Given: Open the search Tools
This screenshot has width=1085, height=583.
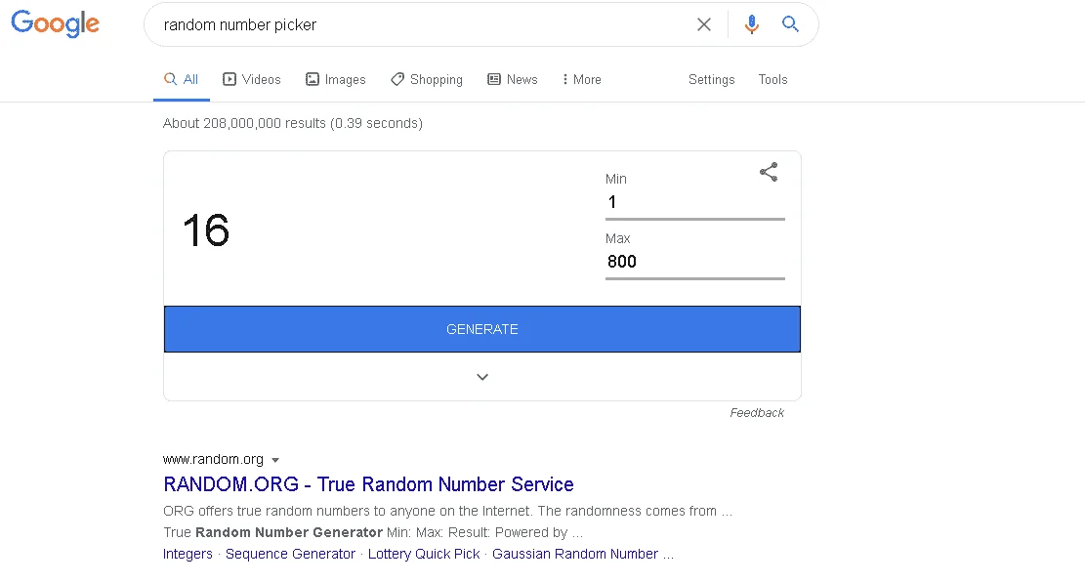Looking at the screenshot, I should point(772,79).
